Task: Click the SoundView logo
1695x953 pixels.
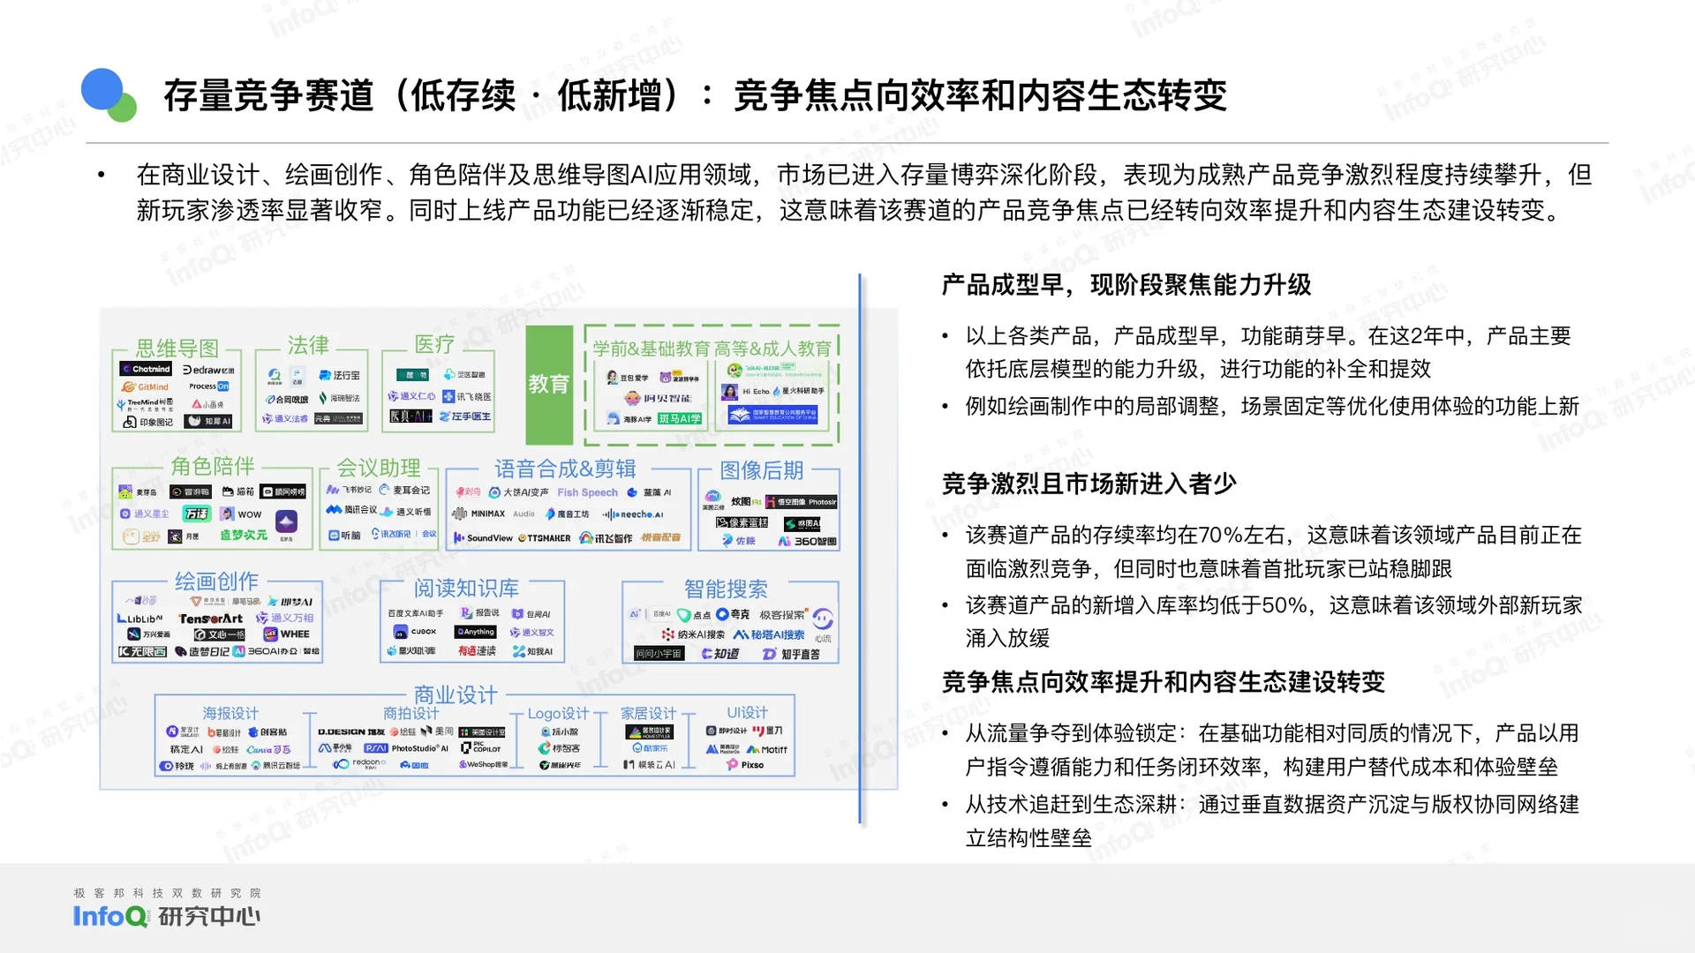Action: (x=483, y=537)
